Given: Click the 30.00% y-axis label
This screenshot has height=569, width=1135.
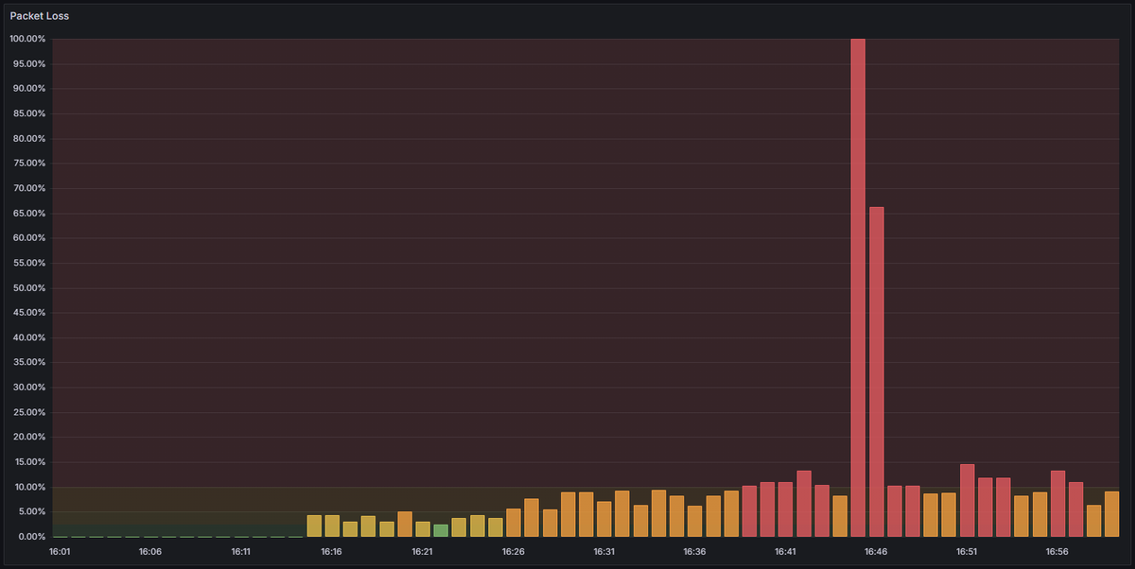Looking at the screenshot, I should [29, 388].
